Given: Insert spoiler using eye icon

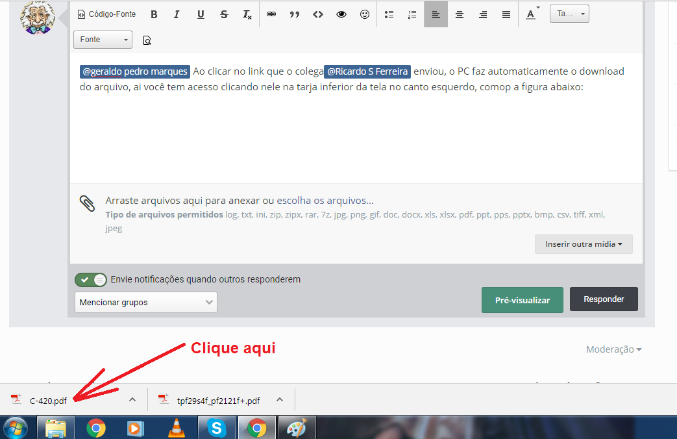Looking at the screenshot, I should 341,14.
